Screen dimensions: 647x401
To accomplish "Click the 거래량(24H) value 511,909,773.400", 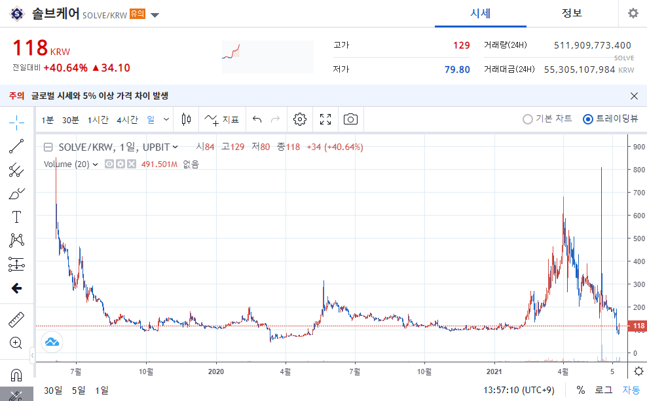I will pyautogui.click(x=593, y=45).
